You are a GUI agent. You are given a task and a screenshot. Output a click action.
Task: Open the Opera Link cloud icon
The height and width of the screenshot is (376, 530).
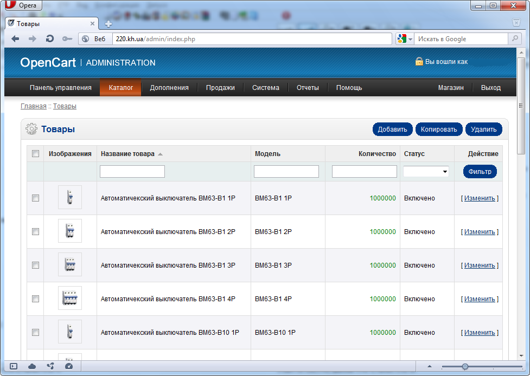[32, 366]
